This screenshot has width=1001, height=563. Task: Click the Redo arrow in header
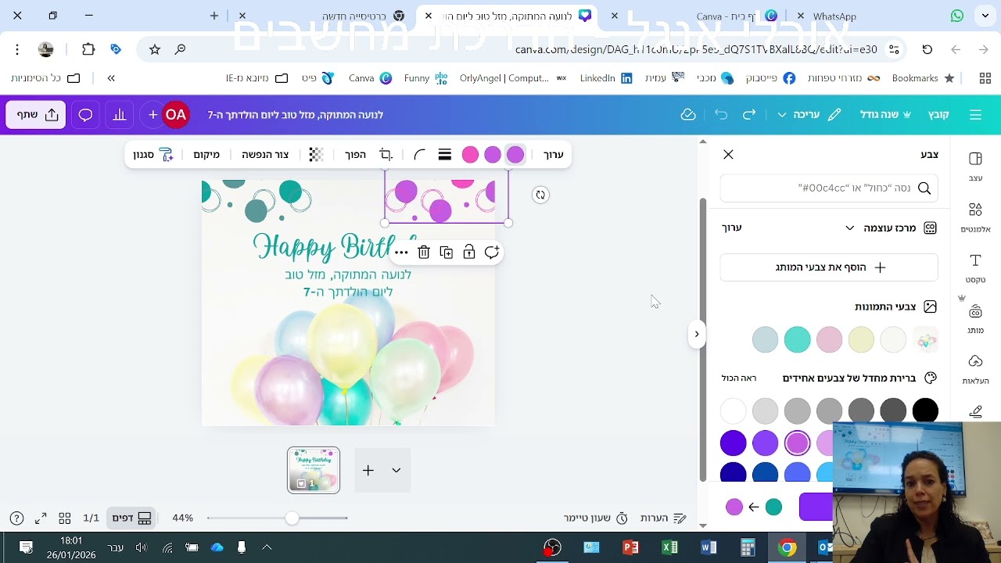pyautogui.click(x=749, y=115)
